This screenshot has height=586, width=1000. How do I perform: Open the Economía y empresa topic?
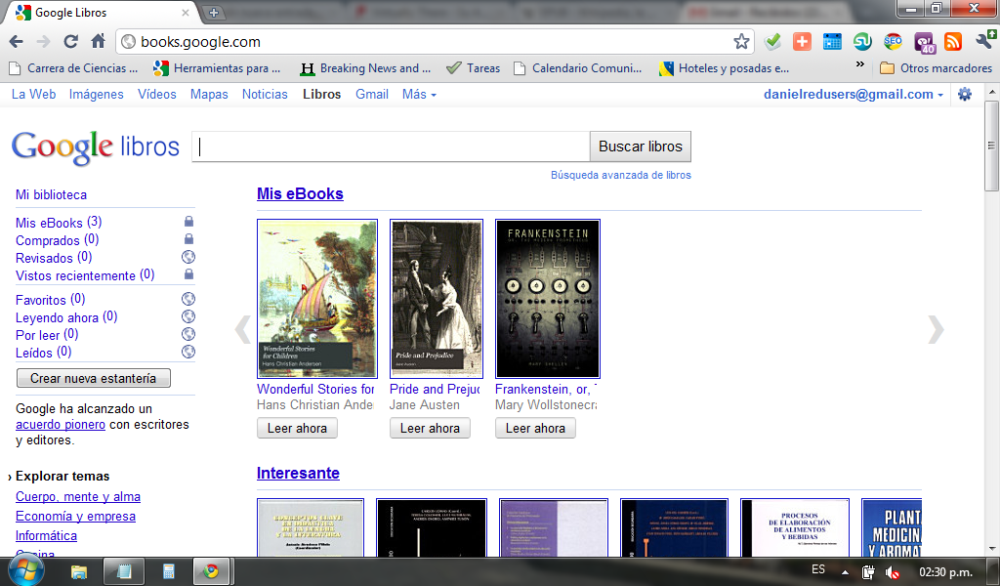tap(75, 517)
